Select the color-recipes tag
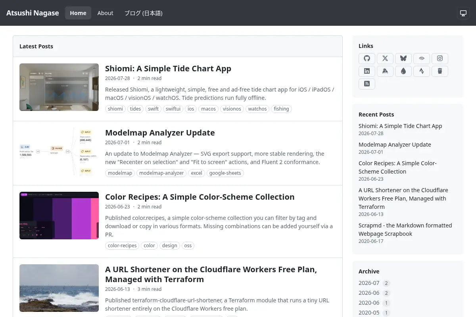 coord(122,246)
